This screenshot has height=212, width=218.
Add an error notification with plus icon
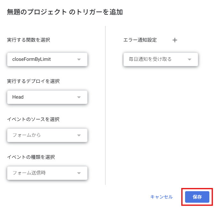[x=175, y=40]
